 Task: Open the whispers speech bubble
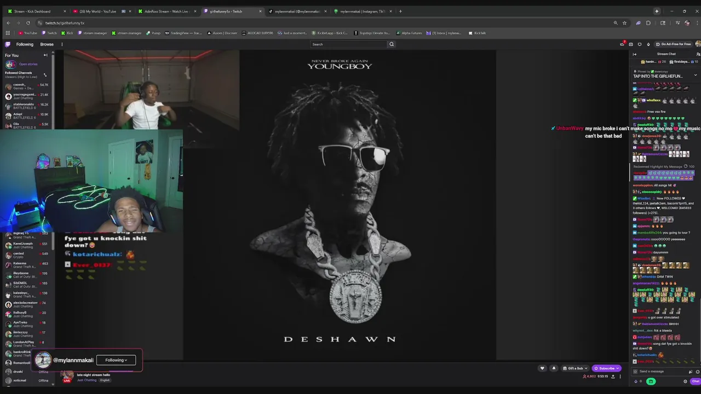pos(640,44)
